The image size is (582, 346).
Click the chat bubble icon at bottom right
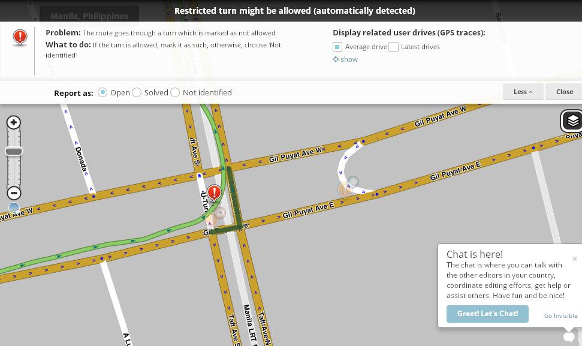[568, 336]
